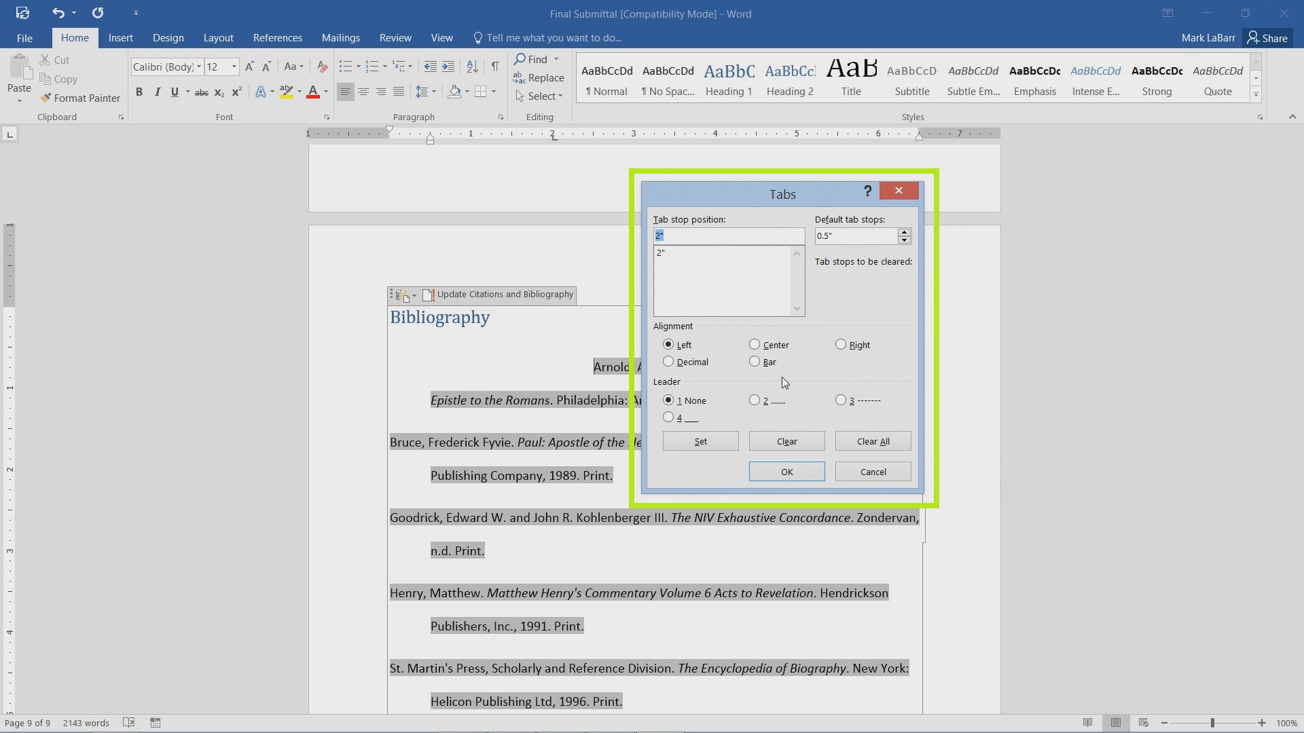Image resolution: width=1304 pixels, height=733 pixels.
Task: Select the Left alignment radio button
Action: click(668, 345)
